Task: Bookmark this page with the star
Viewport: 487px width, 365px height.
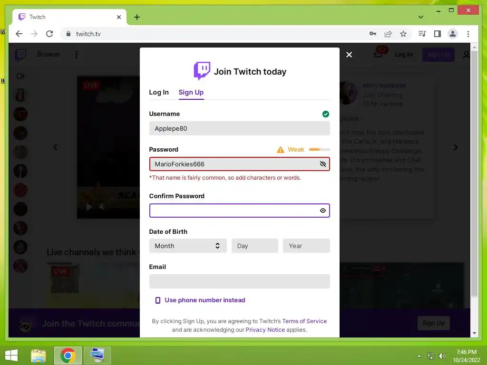Action: click(403, 34)
